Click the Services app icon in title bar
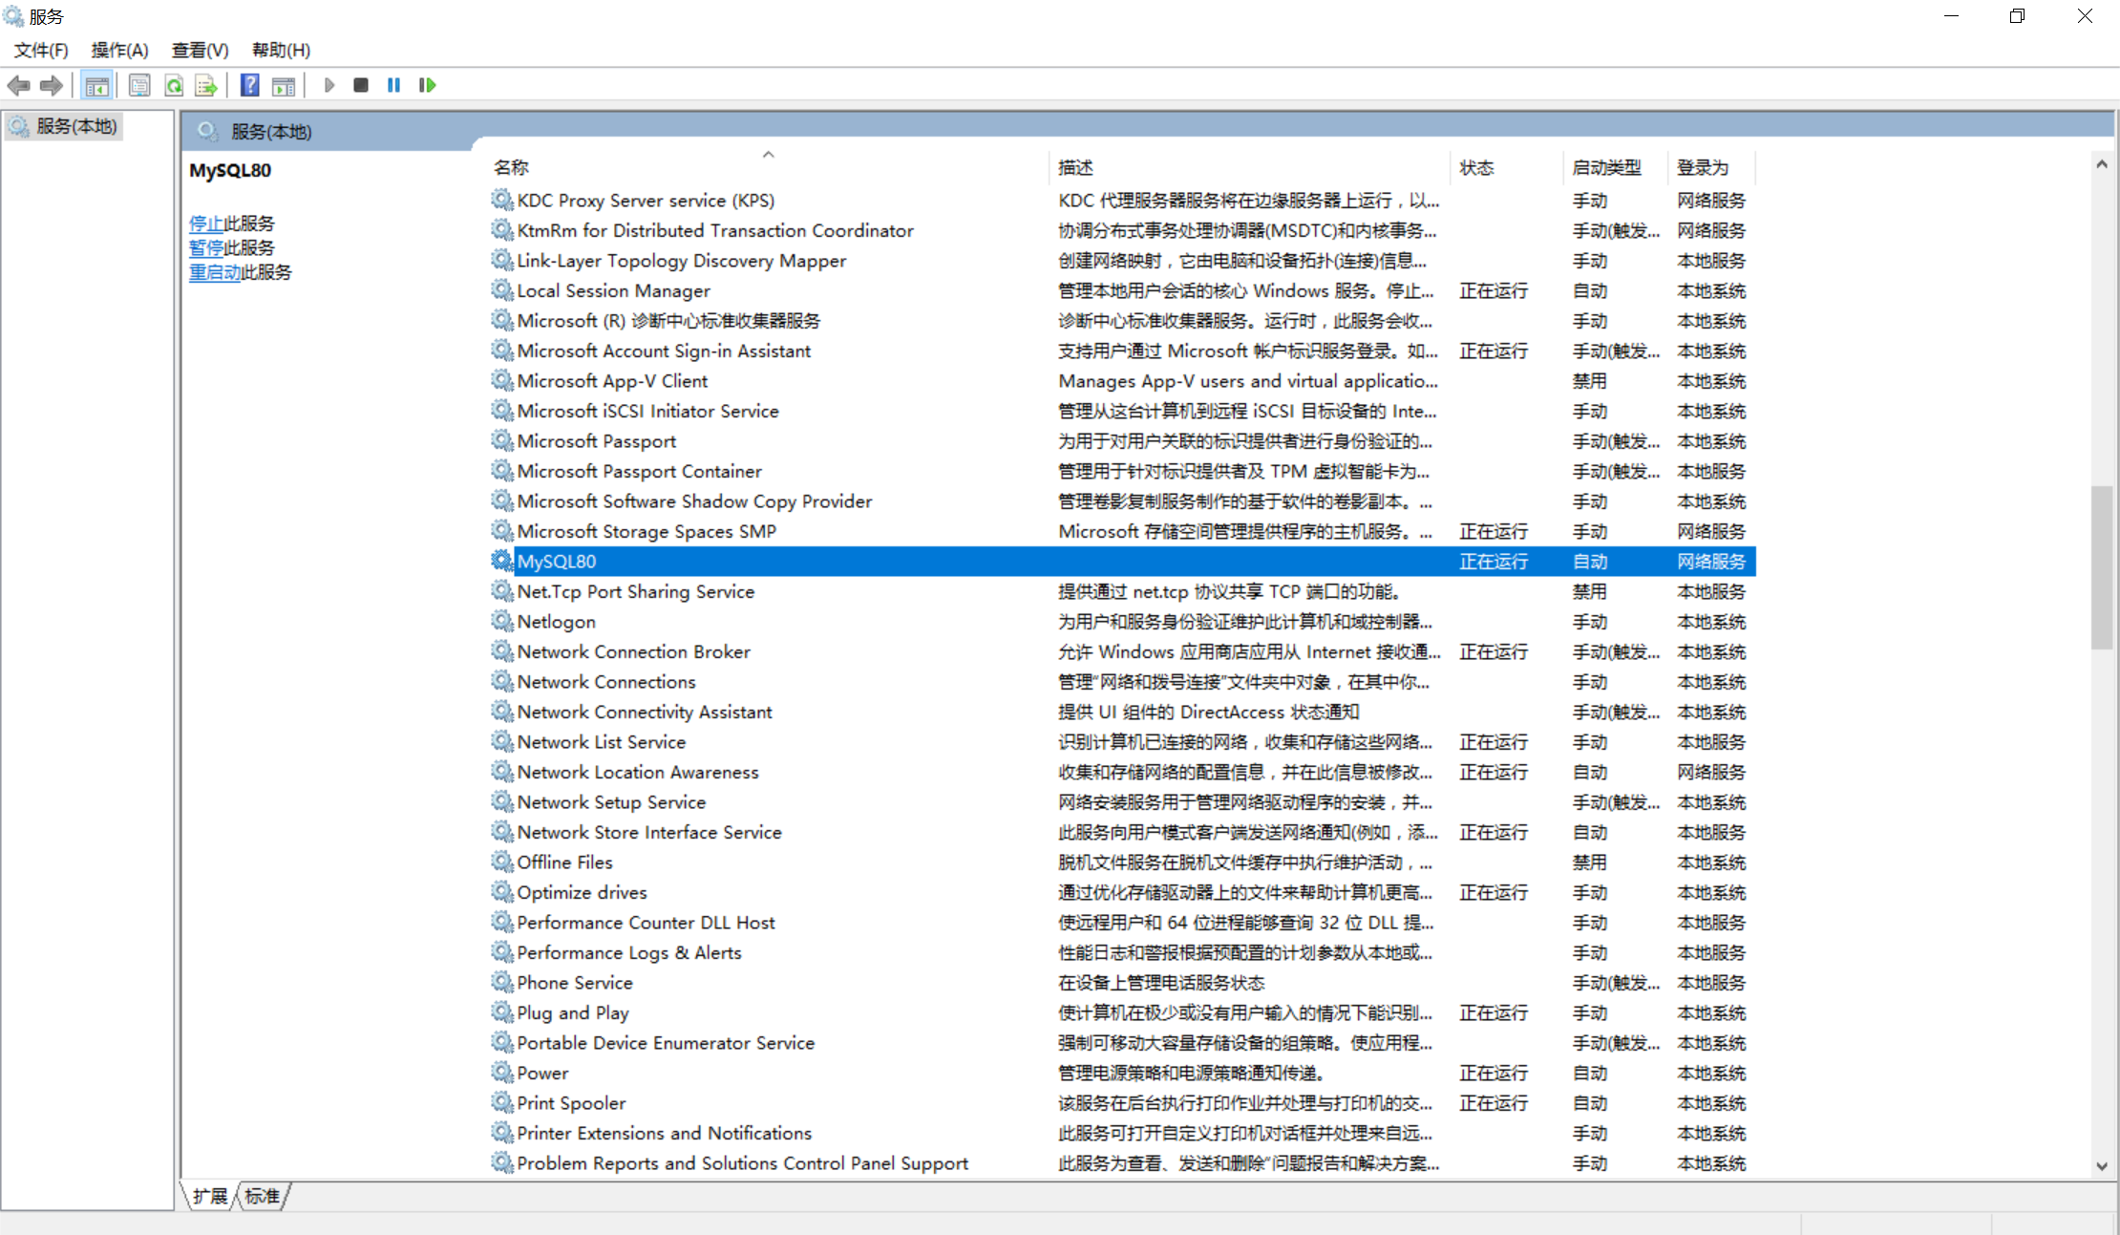The image size is (2120, 1235). 13,16
